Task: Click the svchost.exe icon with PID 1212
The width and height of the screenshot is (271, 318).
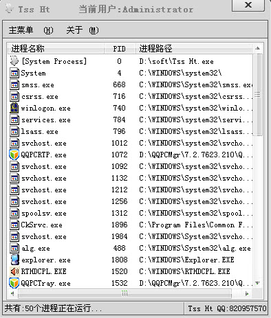Action: click(x=14, y=190)
